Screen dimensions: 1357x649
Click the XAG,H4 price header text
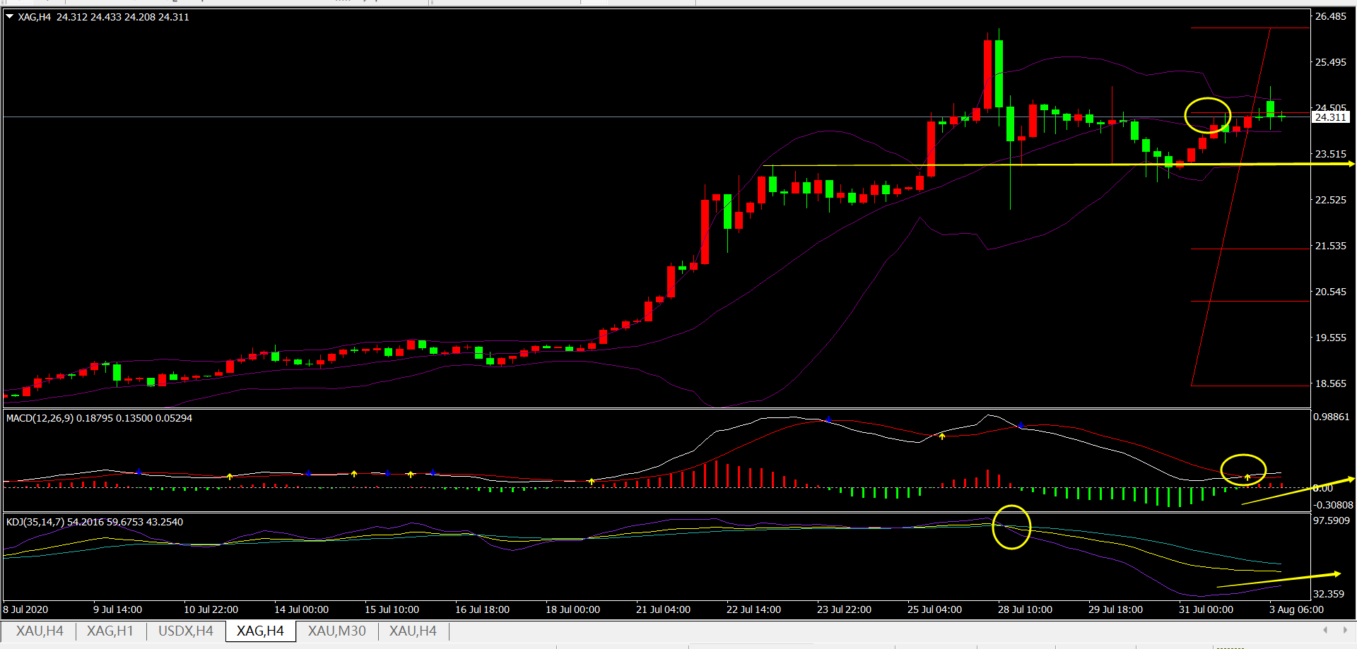[x=103, y=17]
